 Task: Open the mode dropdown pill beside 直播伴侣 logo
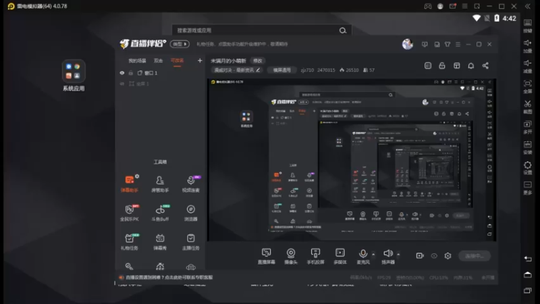pyautogui.click(x=180, y=44)
